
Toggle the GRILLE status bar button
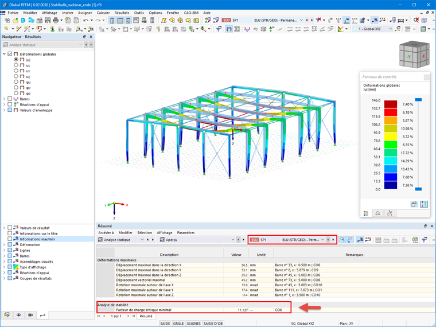(178, 324)
